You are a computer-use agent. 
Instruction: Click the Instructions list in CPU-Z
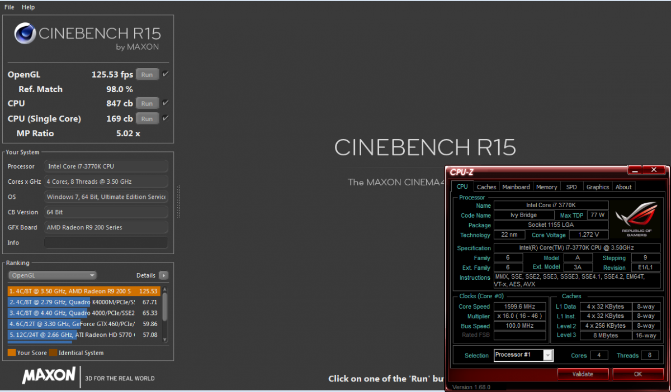[x=578, y=280]
